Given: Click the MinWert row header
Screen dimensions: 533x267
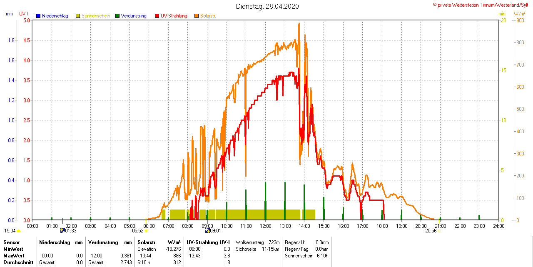Looking at the screenshot, I should tap(13, 249).
